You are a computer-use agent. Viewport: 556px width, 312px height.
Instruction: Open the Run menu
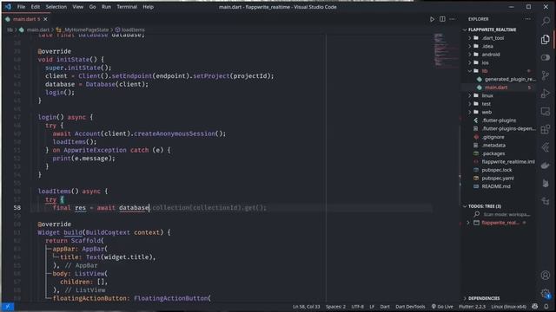coord(106,7)
